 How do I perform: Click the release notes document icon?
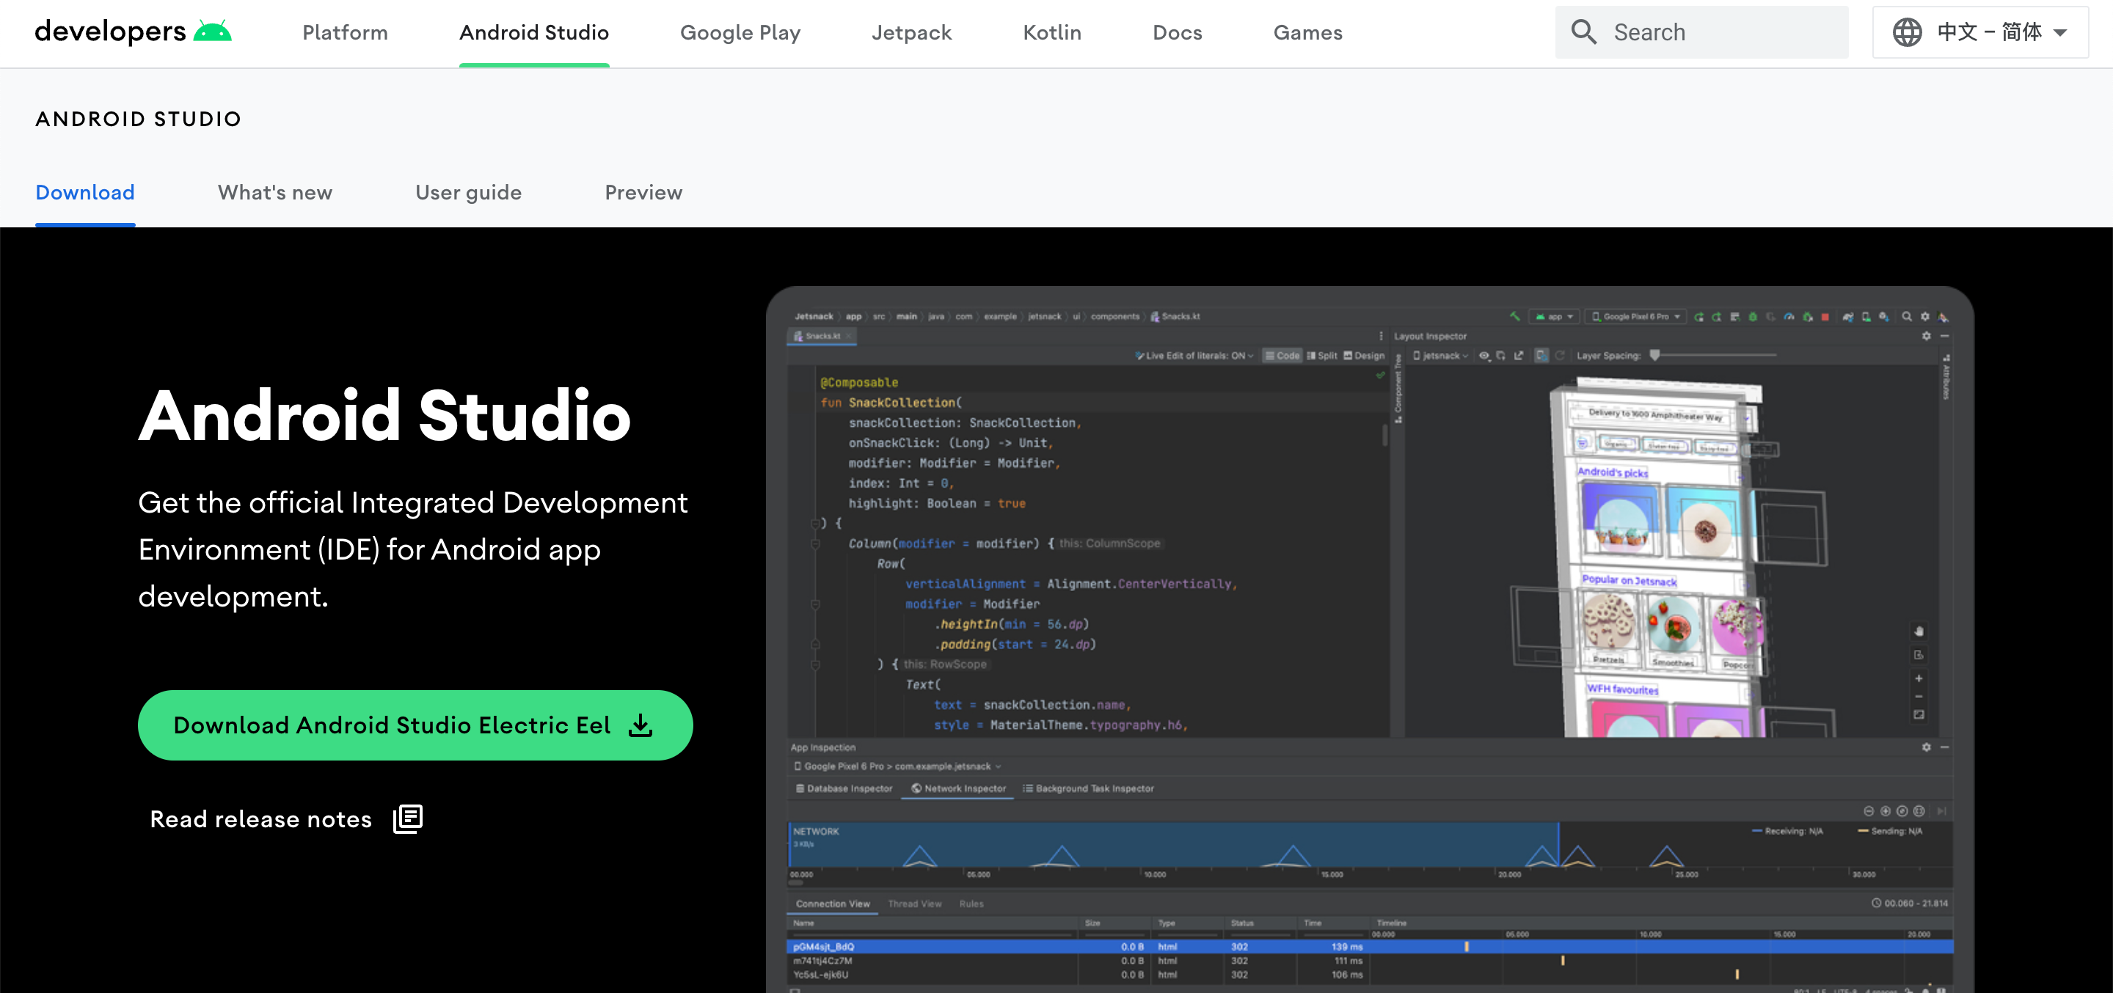point(408,818)
